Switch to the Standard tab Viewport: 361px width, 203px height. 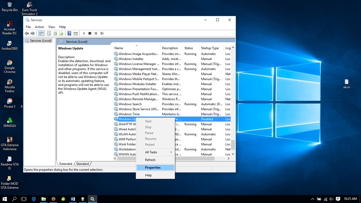82,164
